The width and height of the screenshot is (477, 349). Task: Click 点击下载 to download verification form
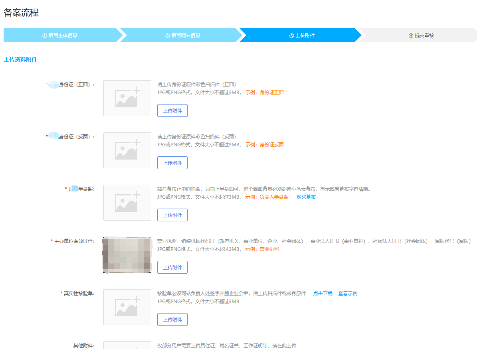pyautogui.click(x=323, y=294)
